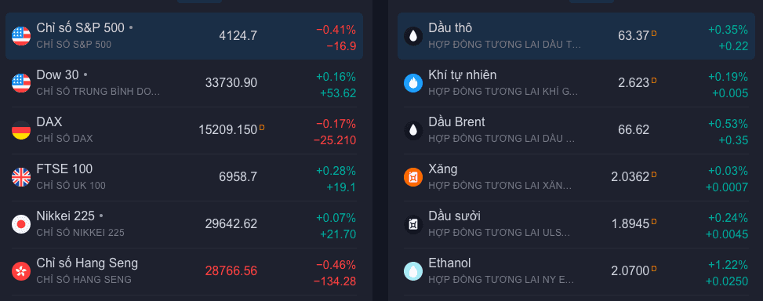Click the oil drop icon for Dầu thô
This screenshot has height=301, width=763.
click(413, 36)
